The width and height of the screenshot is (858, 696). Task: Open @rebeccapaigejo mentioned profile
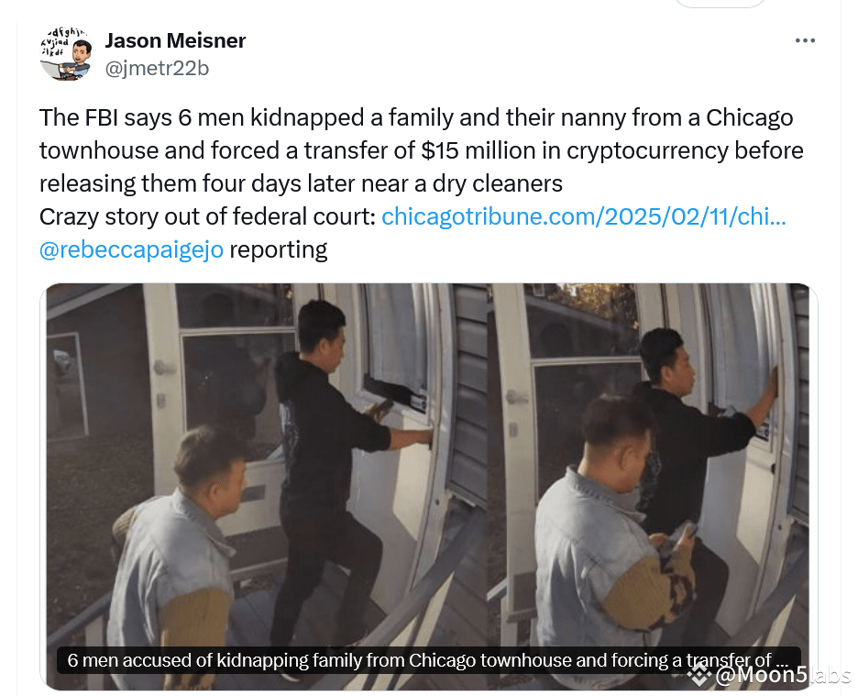[131, 249]
